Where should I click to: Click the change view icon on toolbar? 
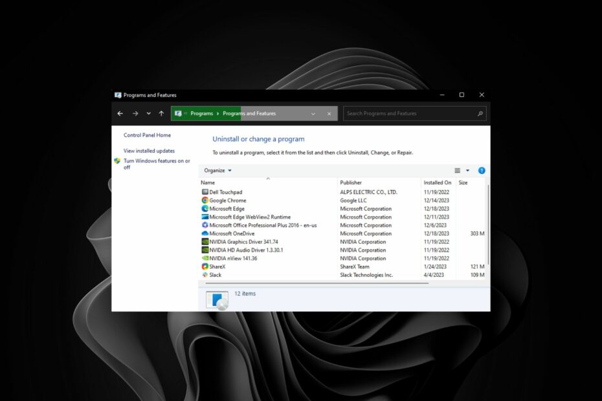[456, 170]
